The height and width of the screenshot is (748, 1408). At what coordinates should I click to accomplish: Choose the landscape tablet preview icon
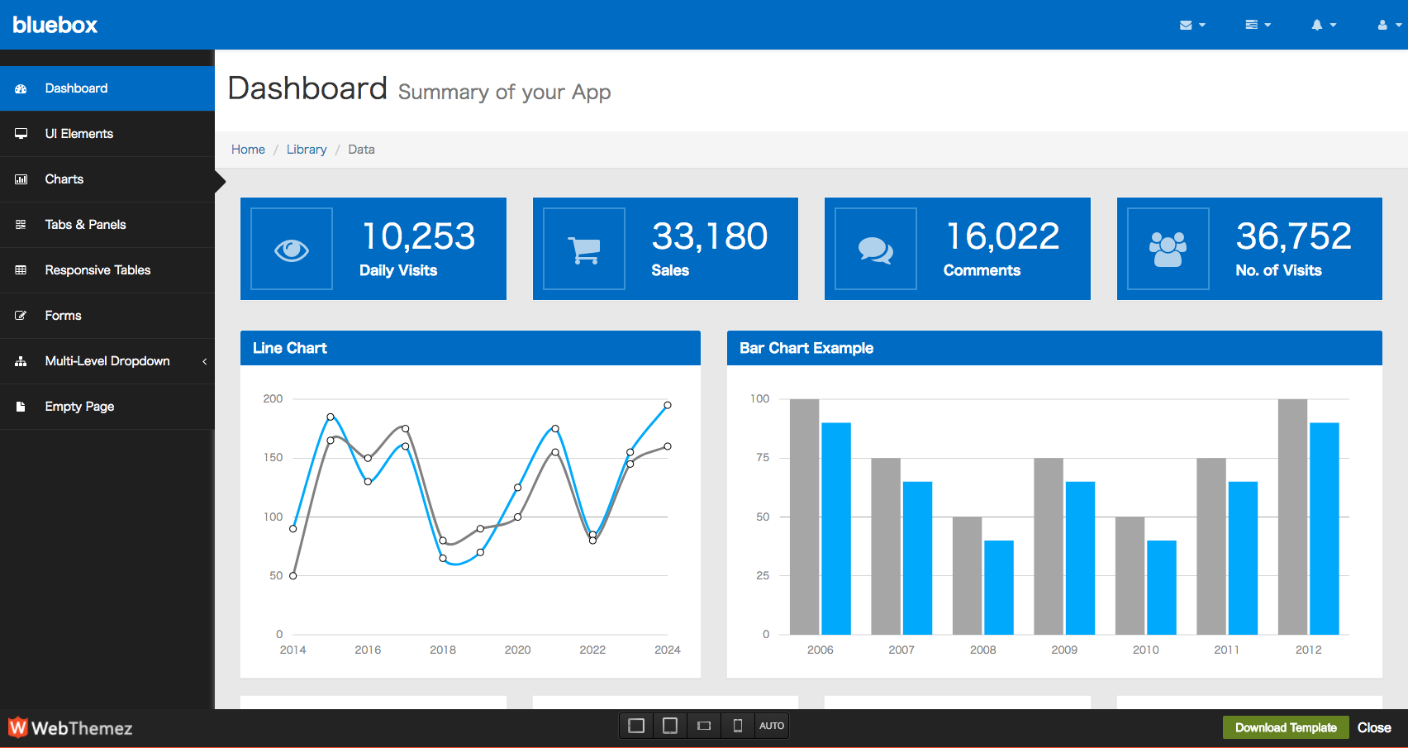704,726
